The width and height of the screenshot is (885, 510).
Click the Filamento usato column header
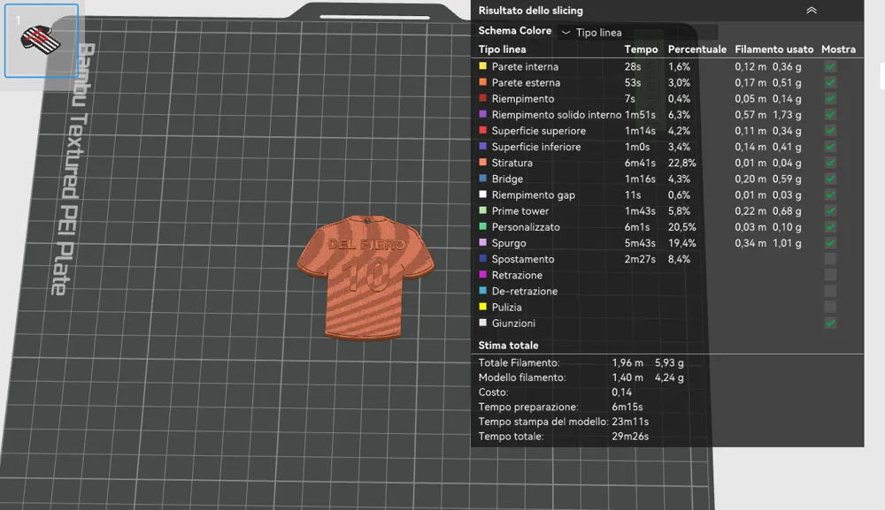click(773, 49)
